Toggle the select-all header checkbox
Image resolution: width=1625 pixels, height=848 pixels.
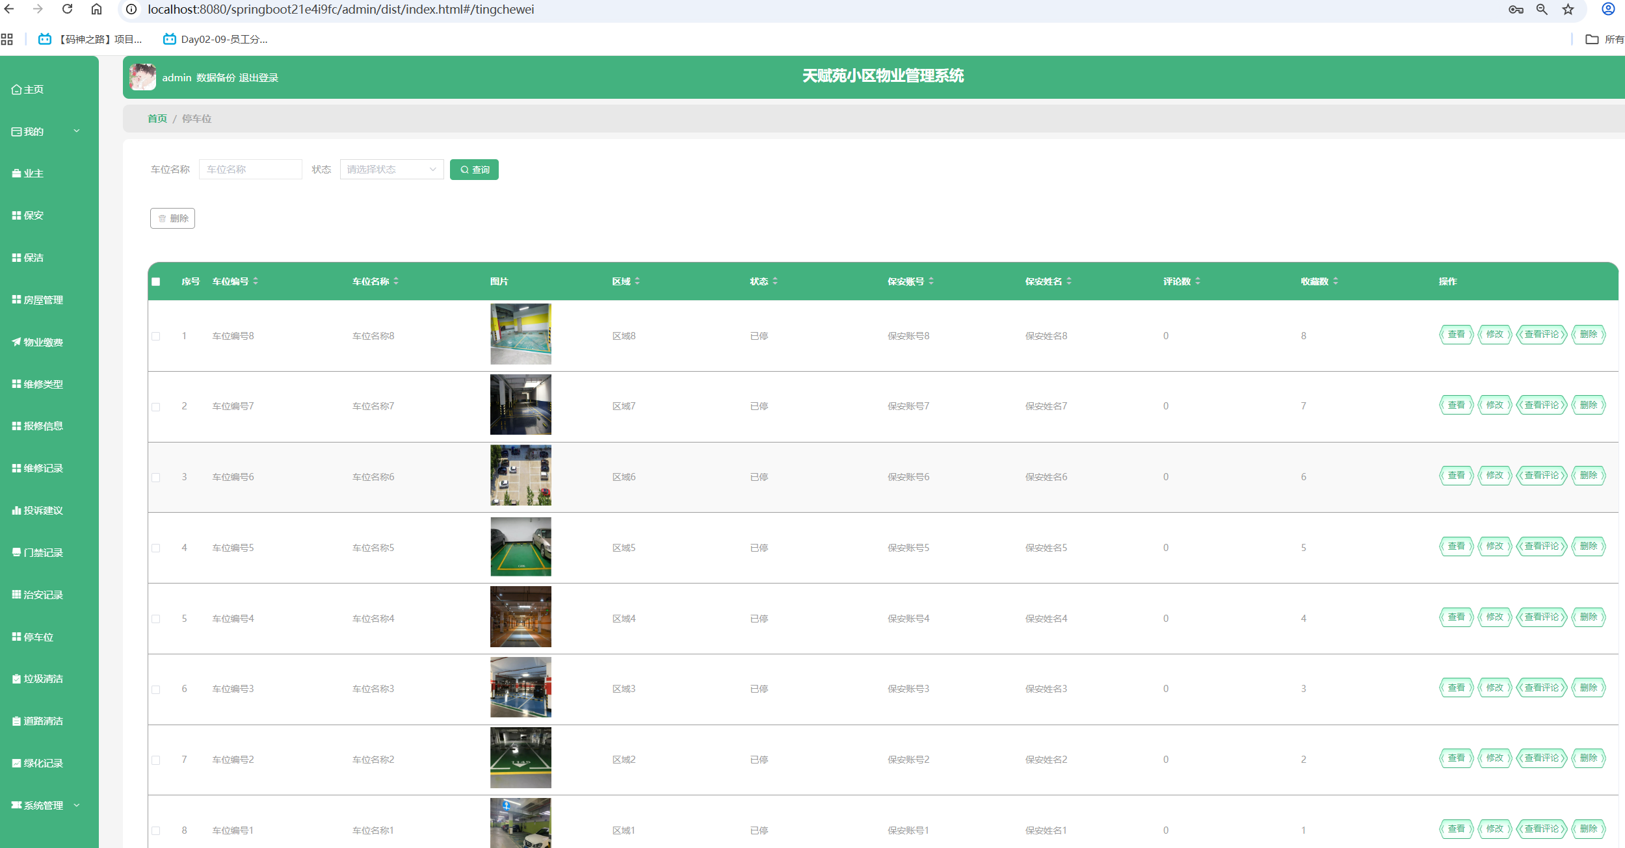pyautogui.click(x=156, y=281)
